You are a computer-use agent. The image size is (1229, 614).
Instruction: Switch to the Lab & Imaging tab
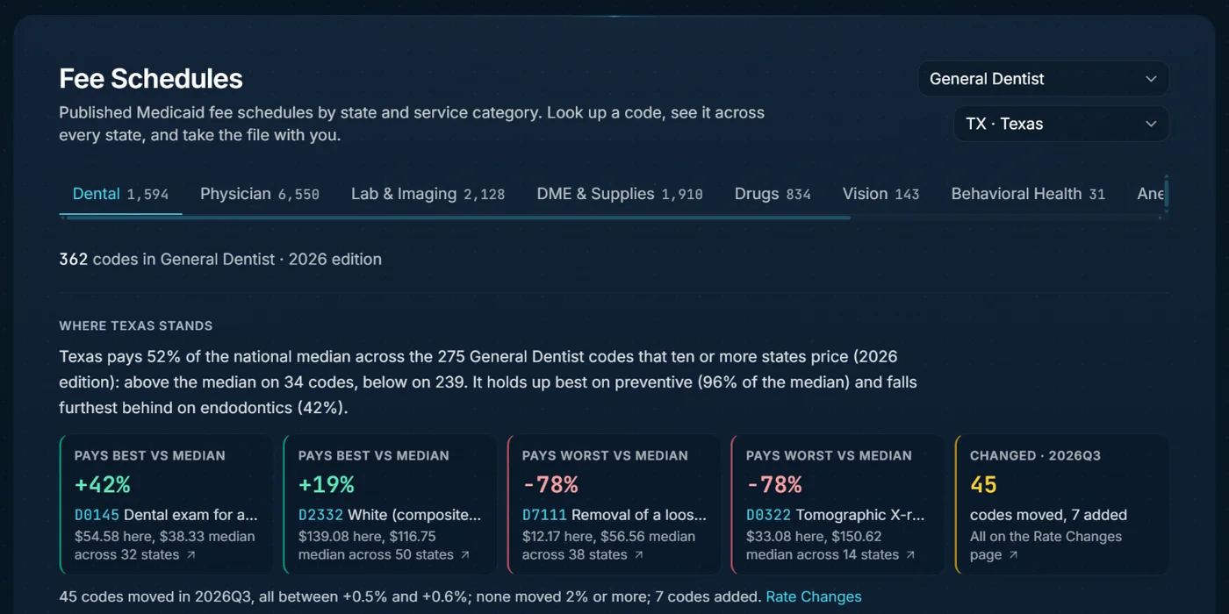pyautogui.click(x=428, y=194)
